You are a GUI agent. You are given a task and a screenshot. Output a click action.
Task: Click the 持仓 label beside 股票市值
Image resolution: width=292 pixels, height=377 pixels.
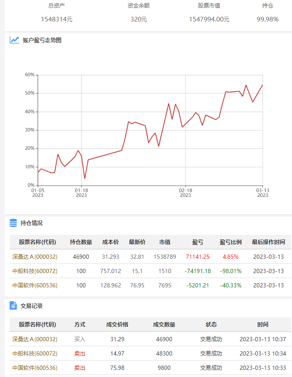(268, 5)
